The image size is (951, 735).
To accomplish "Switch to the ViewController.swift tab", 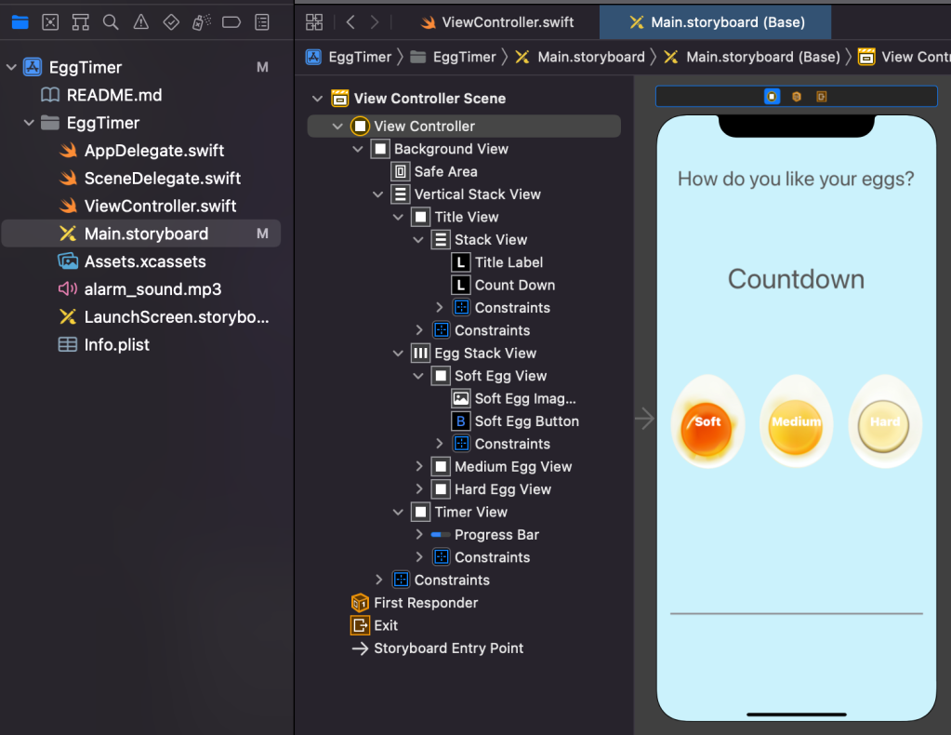I will (496, 21).
